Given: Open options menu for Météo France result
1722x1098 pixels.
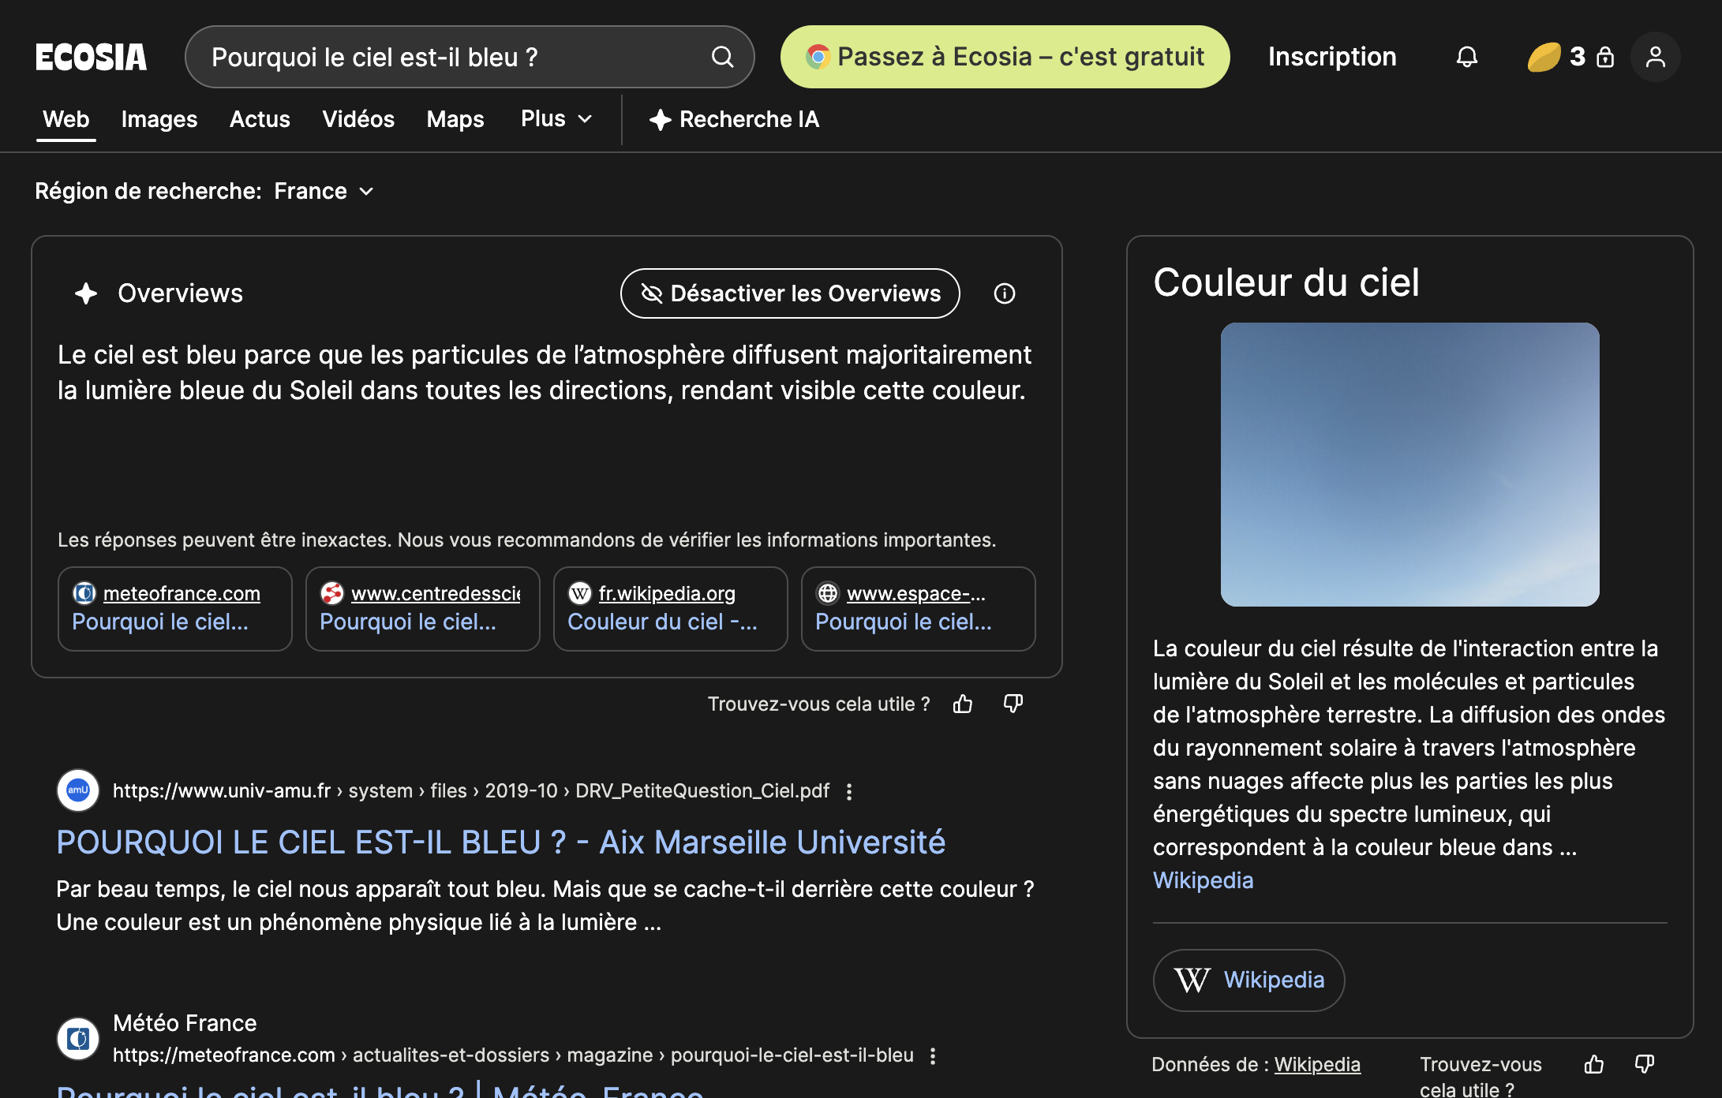Looking at the screenshot, I should click(933, 1055).
